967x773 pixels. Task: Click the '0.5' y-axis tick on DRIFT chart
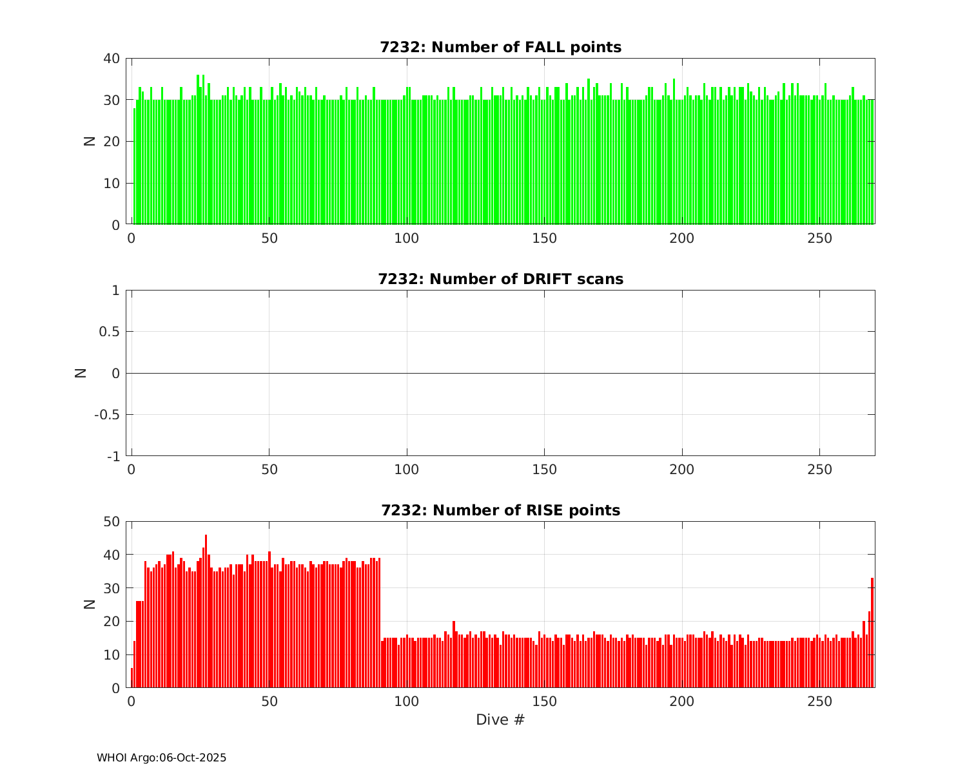(x=108, y=332)
